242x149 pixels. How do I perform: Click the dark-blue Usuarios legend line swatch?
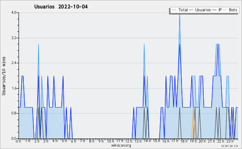tap(191, 10)
